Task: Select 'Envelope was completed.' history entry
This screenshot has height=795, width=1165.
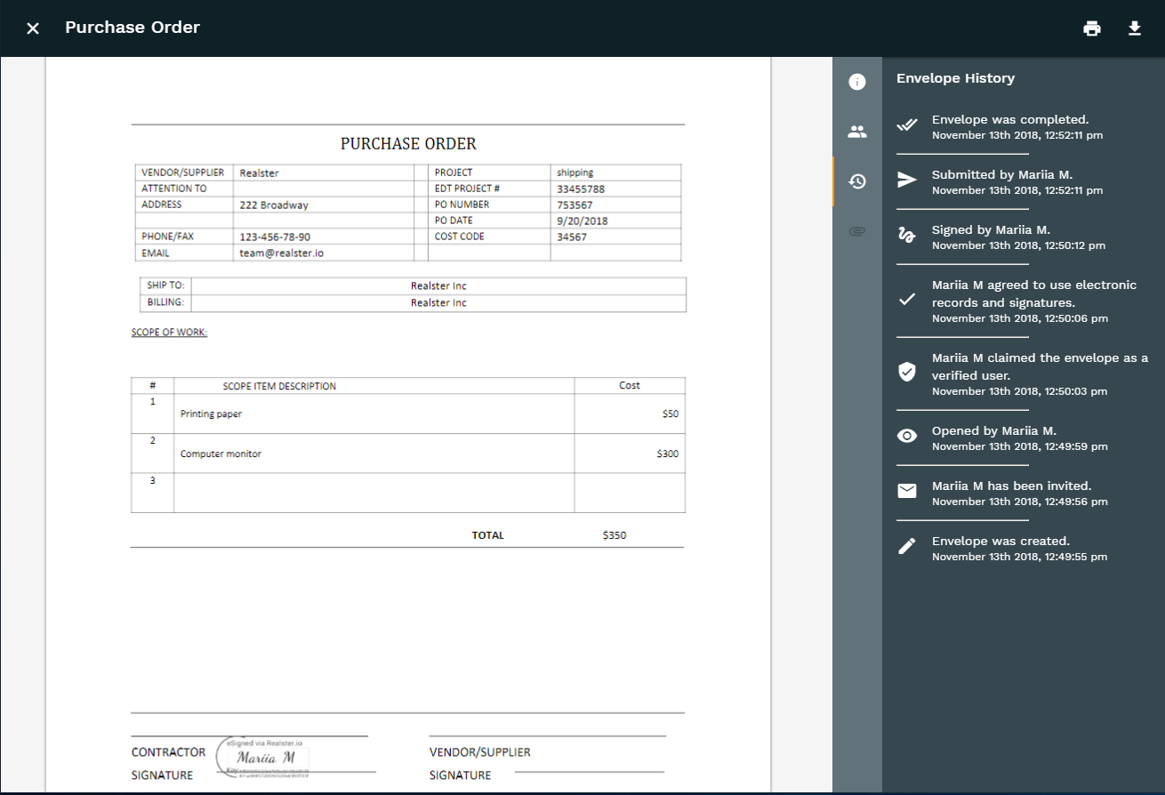Action: (x=1009, y=120)
